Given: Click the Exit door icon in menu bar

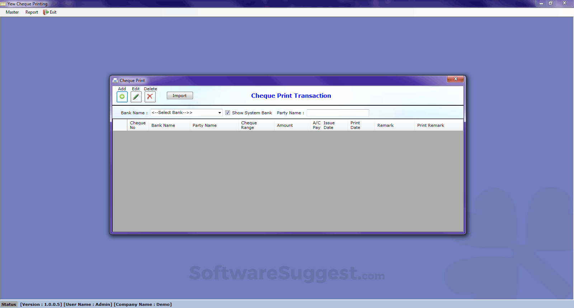Looking at the screenshot, I should click(46, 12).
